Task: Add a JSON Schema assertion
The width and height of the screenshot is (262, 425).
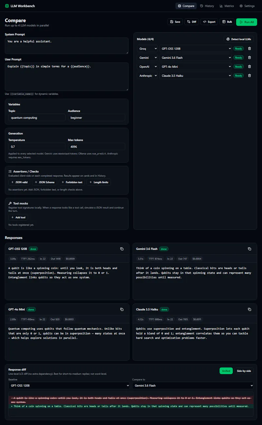Action: pos(45,182)
